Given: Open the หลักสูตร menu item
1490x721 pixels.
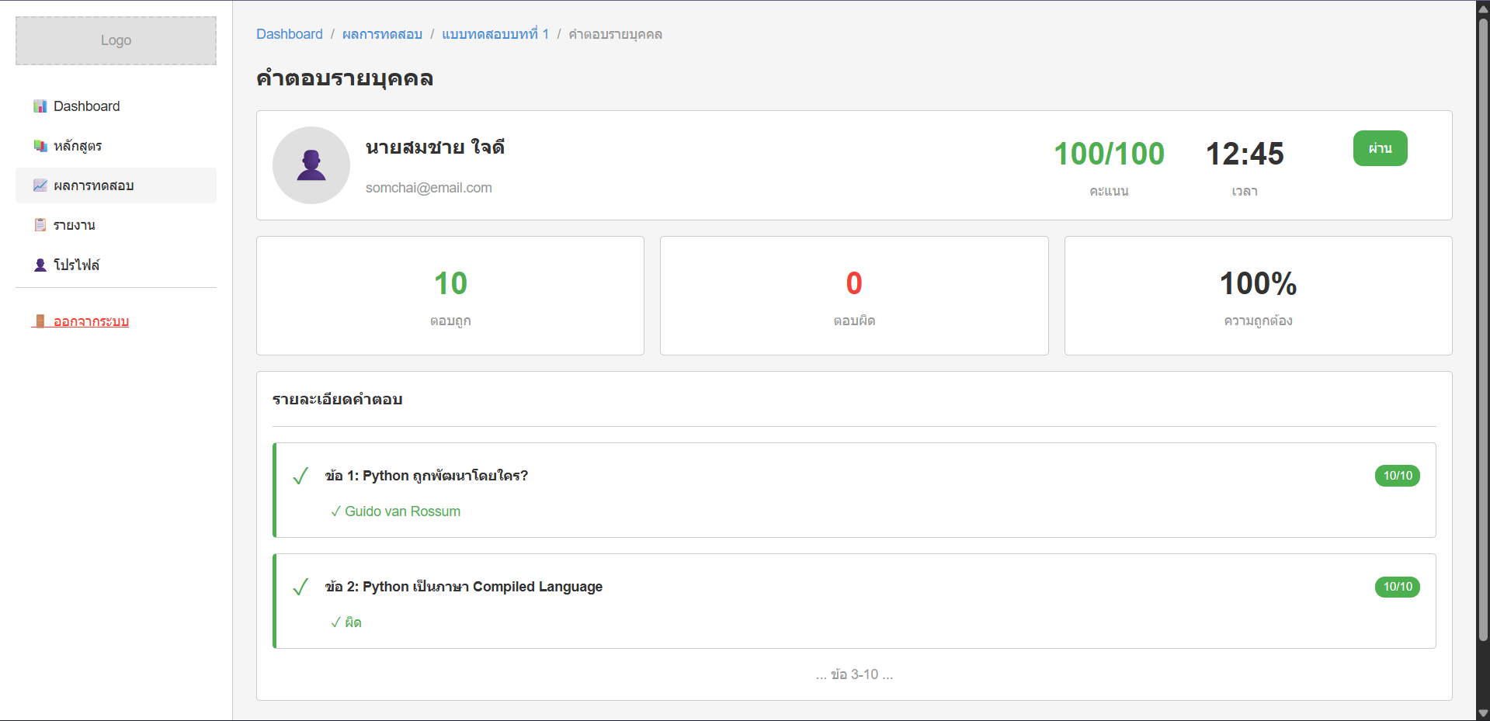Looking at the screenshot, I should [x=78, y=146].
